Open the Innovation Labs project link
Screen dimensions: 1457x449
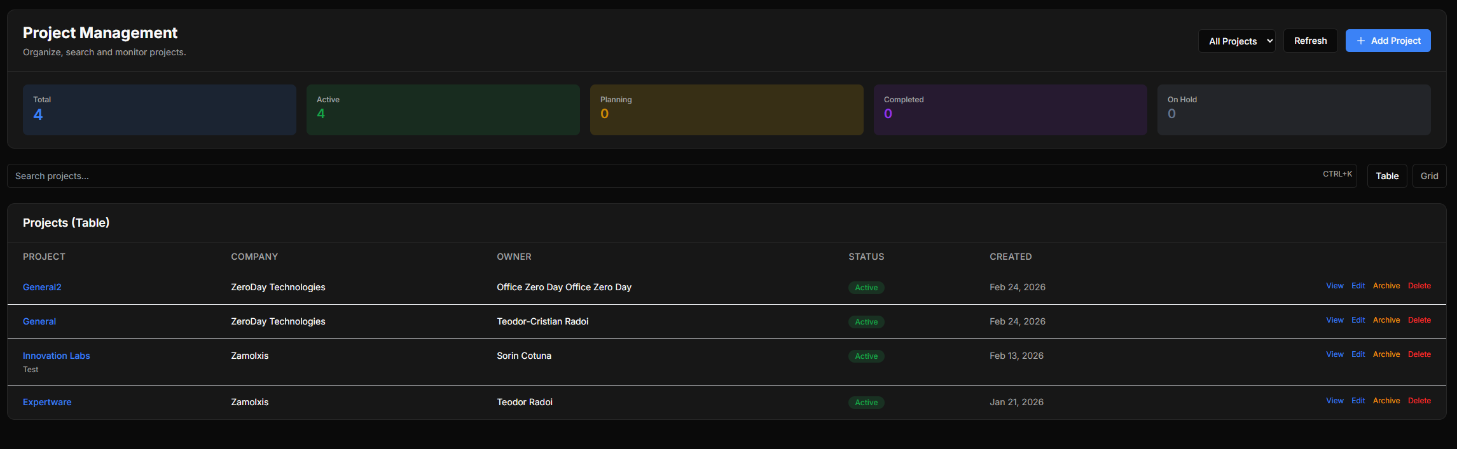56,356
